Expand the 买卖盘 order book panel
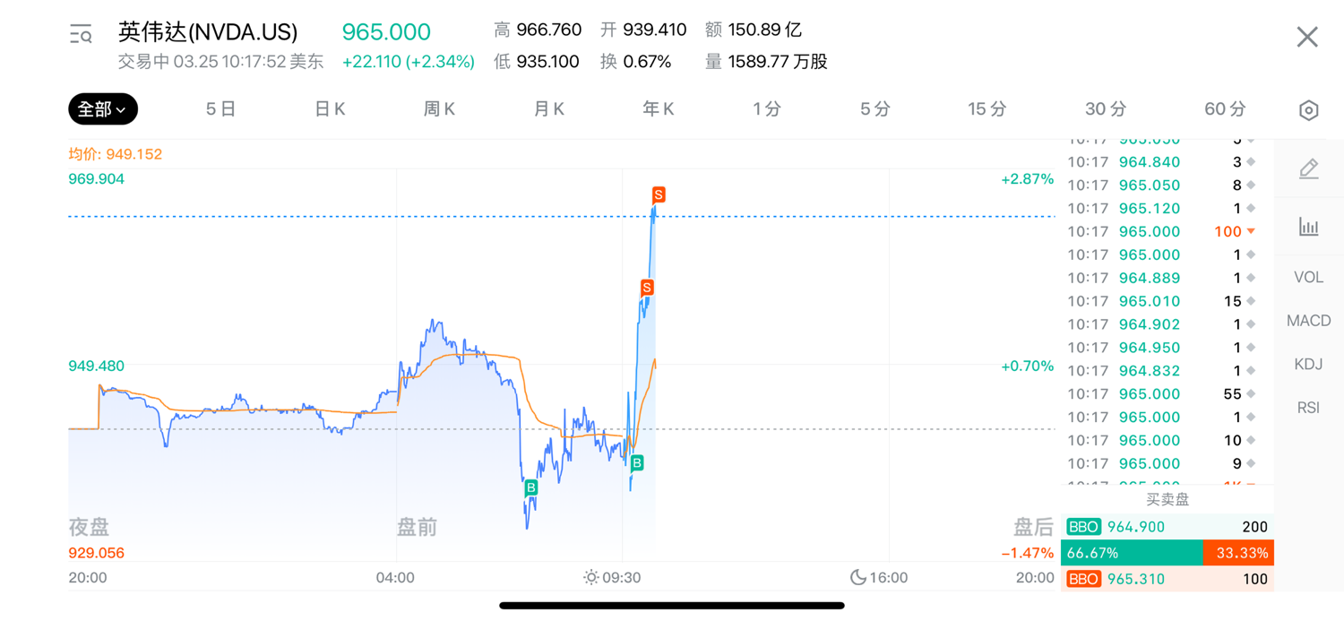 1167,499
